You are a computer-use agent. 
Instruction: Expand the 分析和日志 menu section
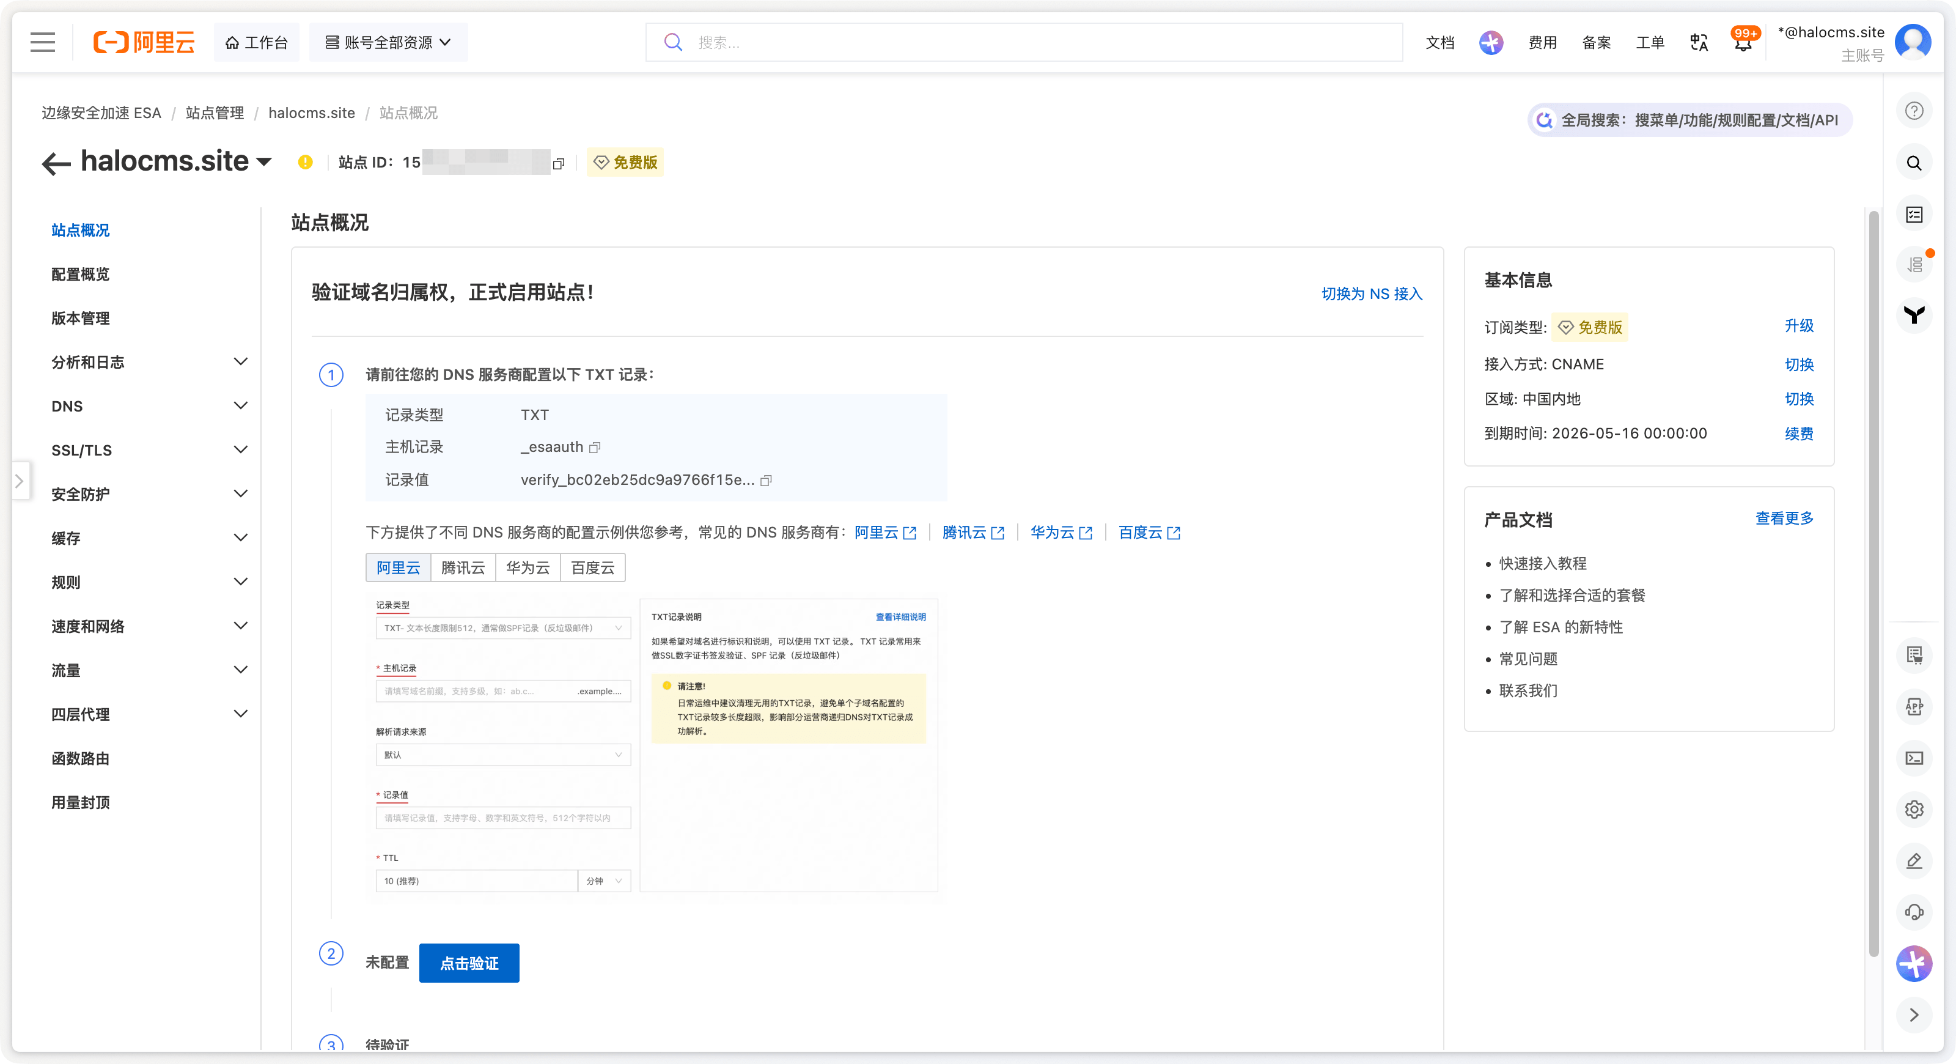coord(240,361)
